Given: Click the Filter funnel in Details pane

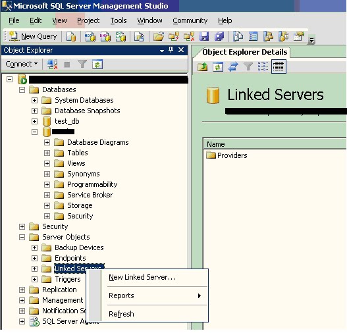Looking at the screenshot, I should [x=248, y=66].
